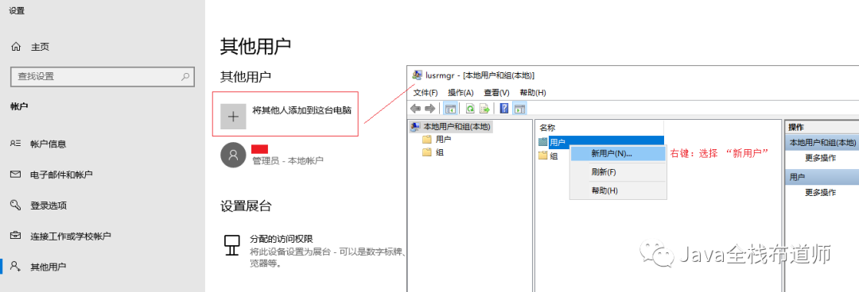Screen dimensions: 859x292
Task: Open 登录选项 sign-in options
Action: (38, 206)
